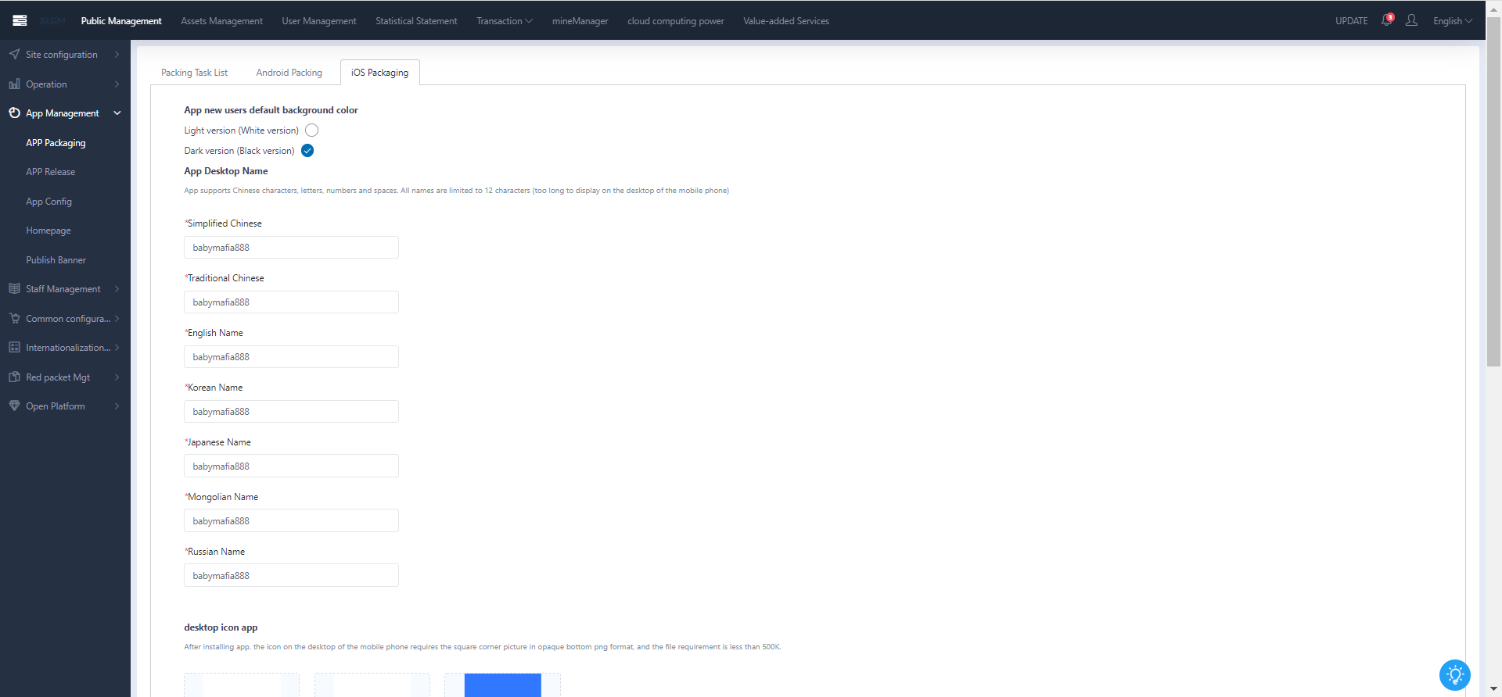This screenshot has height=697, width=1502.
Task: Click the blue desktop icon thumbnail
Action: (502, 685)
